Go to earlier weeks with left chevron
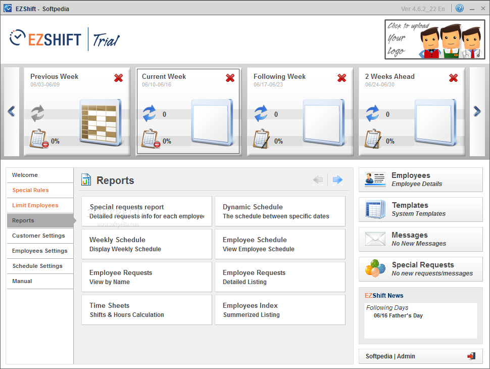 (12, 111)
